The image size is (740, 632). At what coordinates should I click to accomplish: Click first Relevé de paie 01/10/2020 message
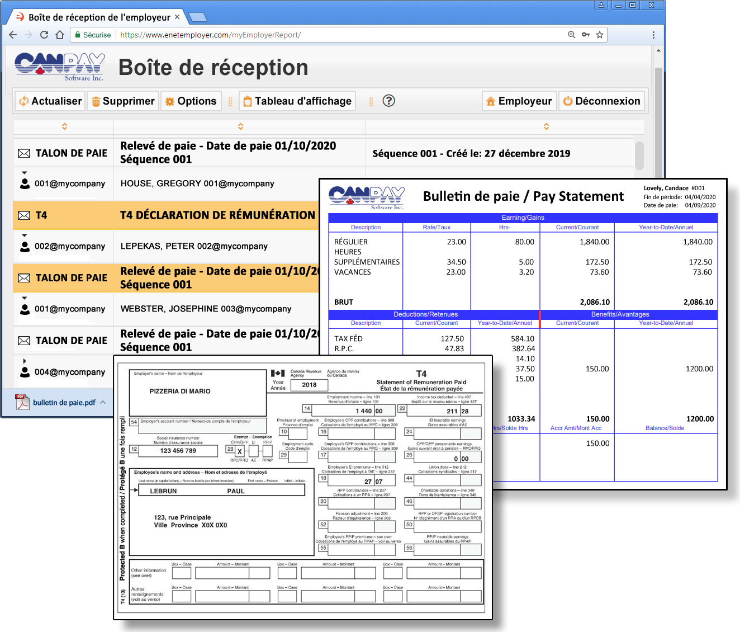click(228, 152)
